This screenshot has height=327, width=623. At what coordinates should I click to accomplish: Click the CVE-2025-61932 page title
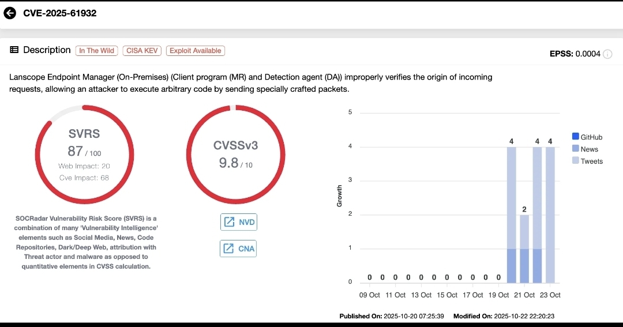click(60, 13)
